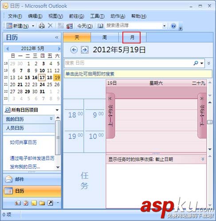The width and height of the screenshot is (216, 221).
Task: Click the 19日 星期六 day header
Action: pos(156,83)
